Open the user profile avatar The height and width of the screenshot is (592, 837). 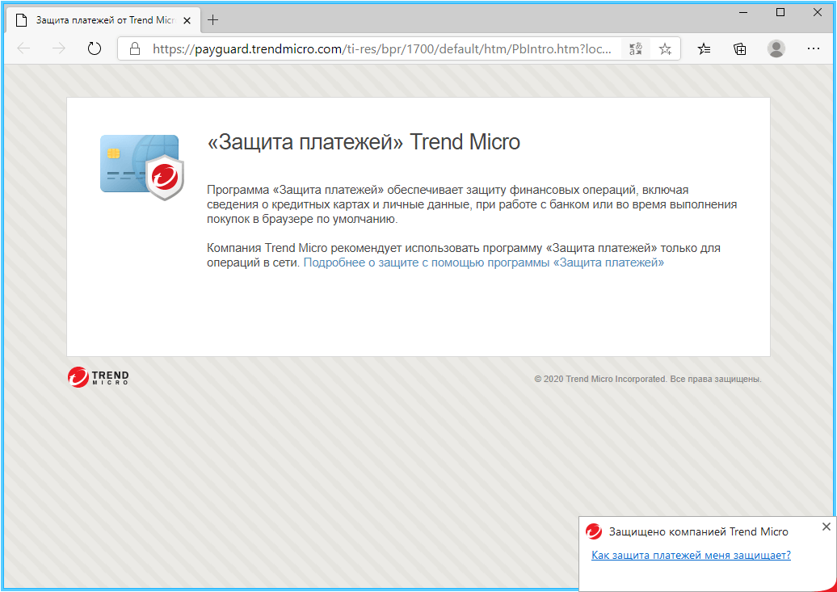[x=776, y=49]
